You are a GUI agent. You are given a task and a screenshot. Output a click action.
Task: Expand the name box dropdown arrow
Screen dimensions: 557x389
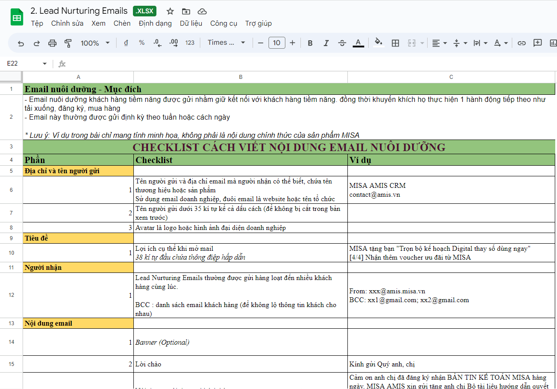(44, 64)
